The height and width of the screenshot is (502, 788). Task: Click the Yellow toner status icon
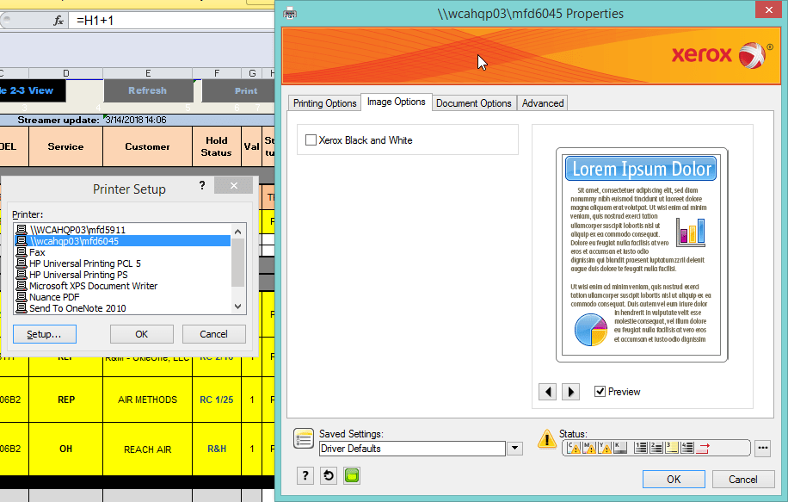point(605,447)
